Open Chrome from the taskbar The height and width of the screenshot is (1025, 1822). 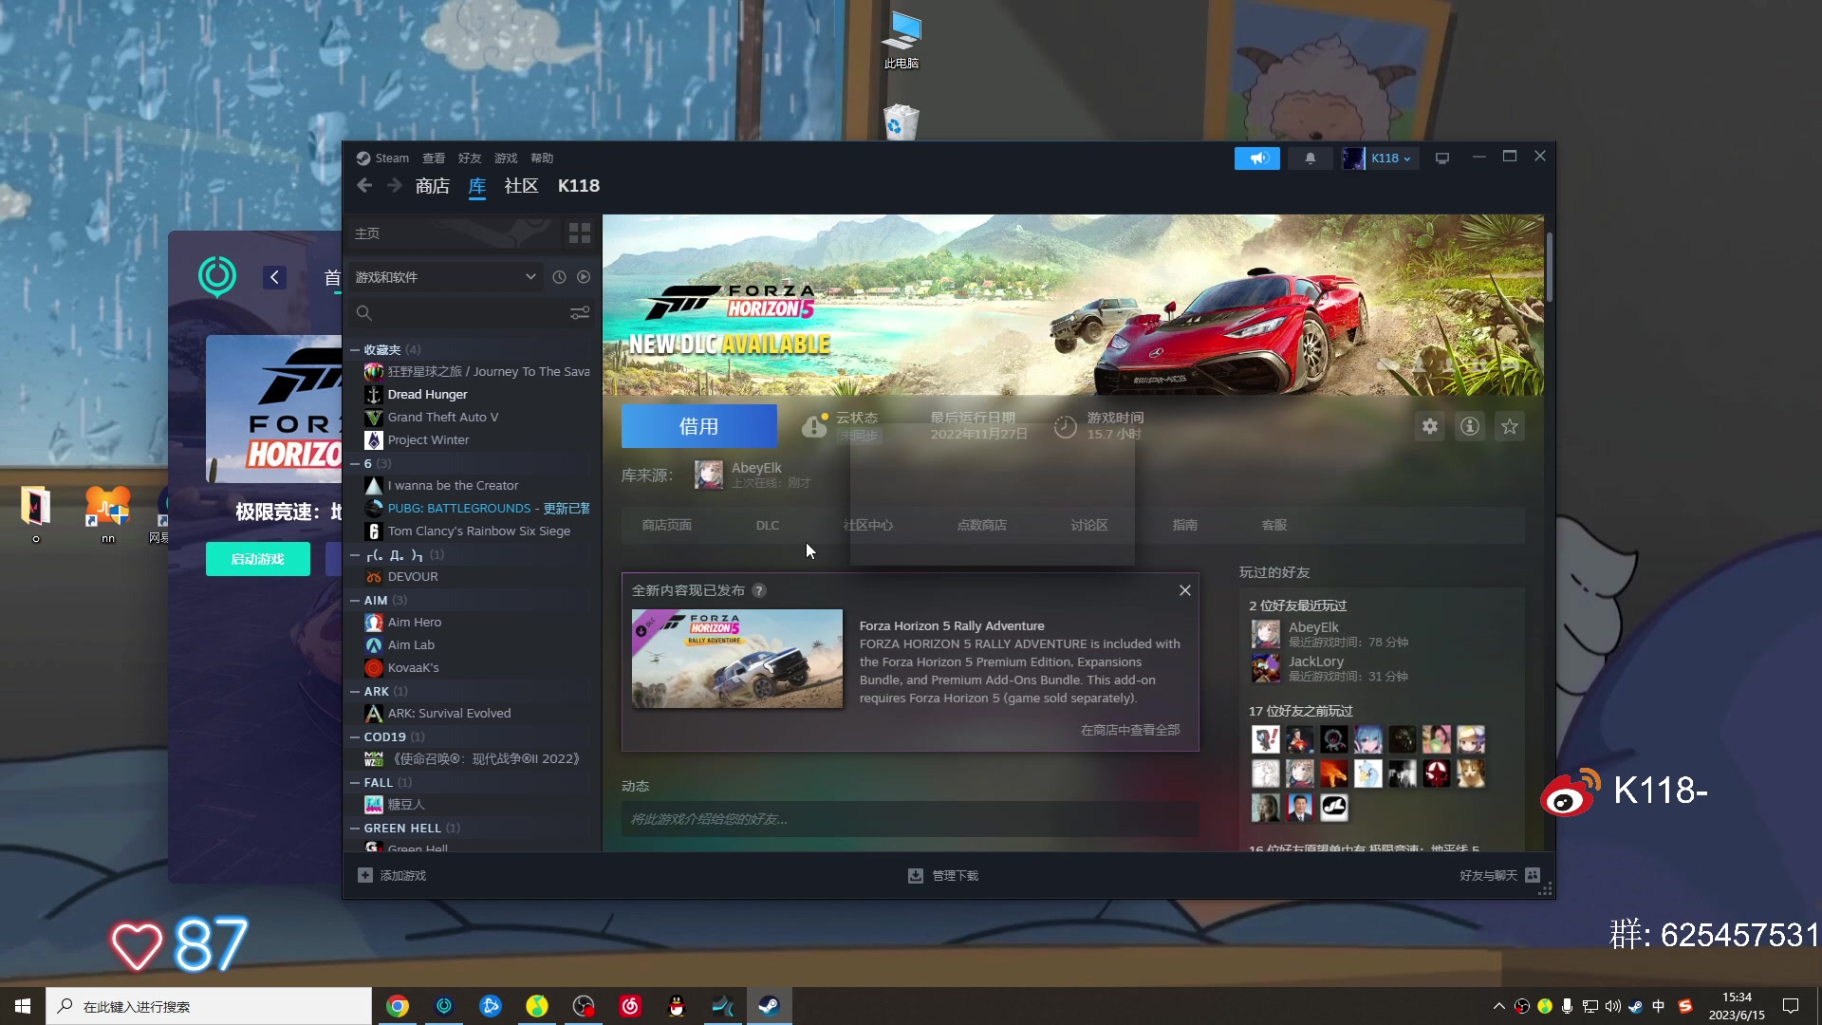[398, 1006]
